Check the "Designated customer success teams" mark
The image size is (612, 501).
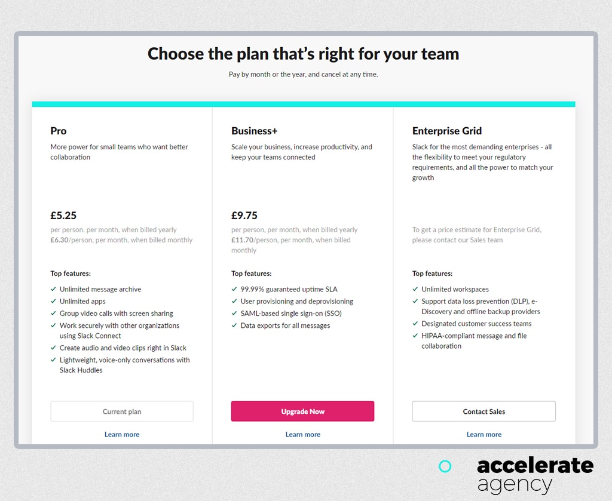(x=415, y=324)
